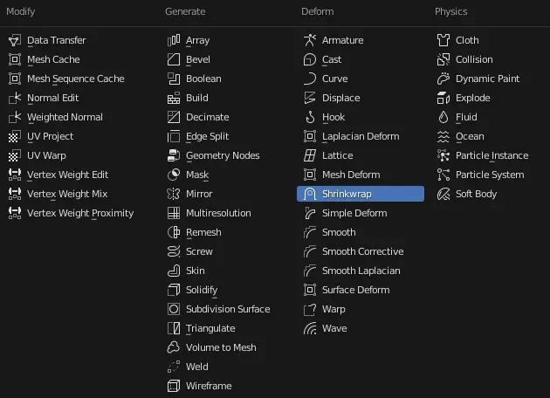Viewport: 550px width, 398px height.
Task: Select the highlighted Shrinkwrap modifier
Action: pyautogui.click(x=361, y=194)
